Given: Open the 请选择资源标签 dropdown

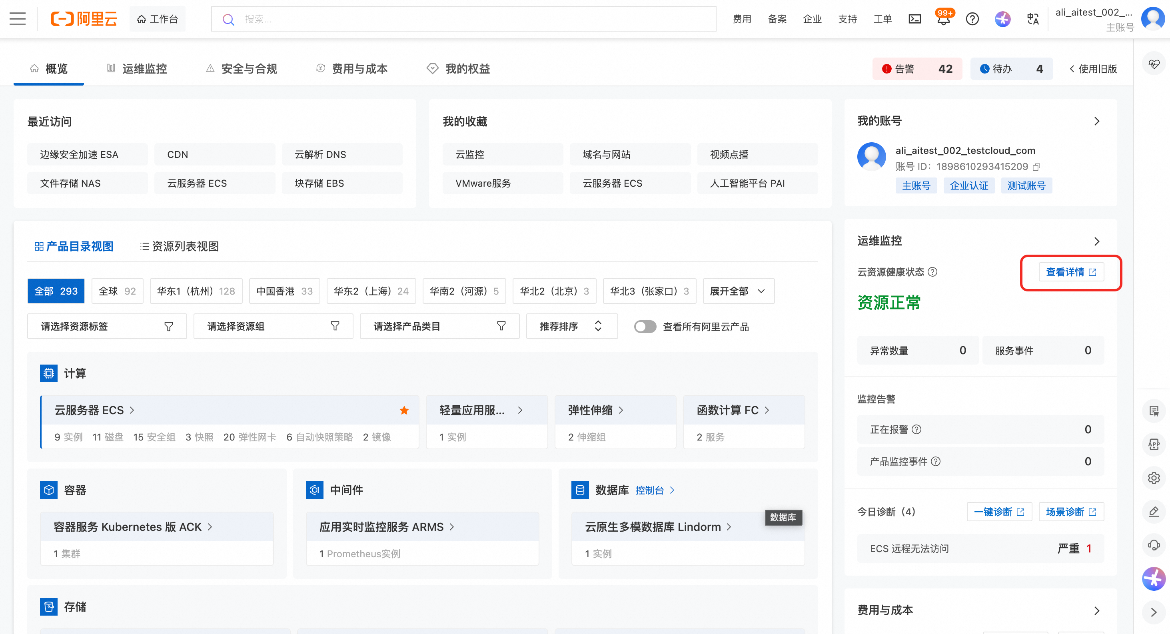Looking at the screenshot, I should pyautogui.click(x=107, y=327).
